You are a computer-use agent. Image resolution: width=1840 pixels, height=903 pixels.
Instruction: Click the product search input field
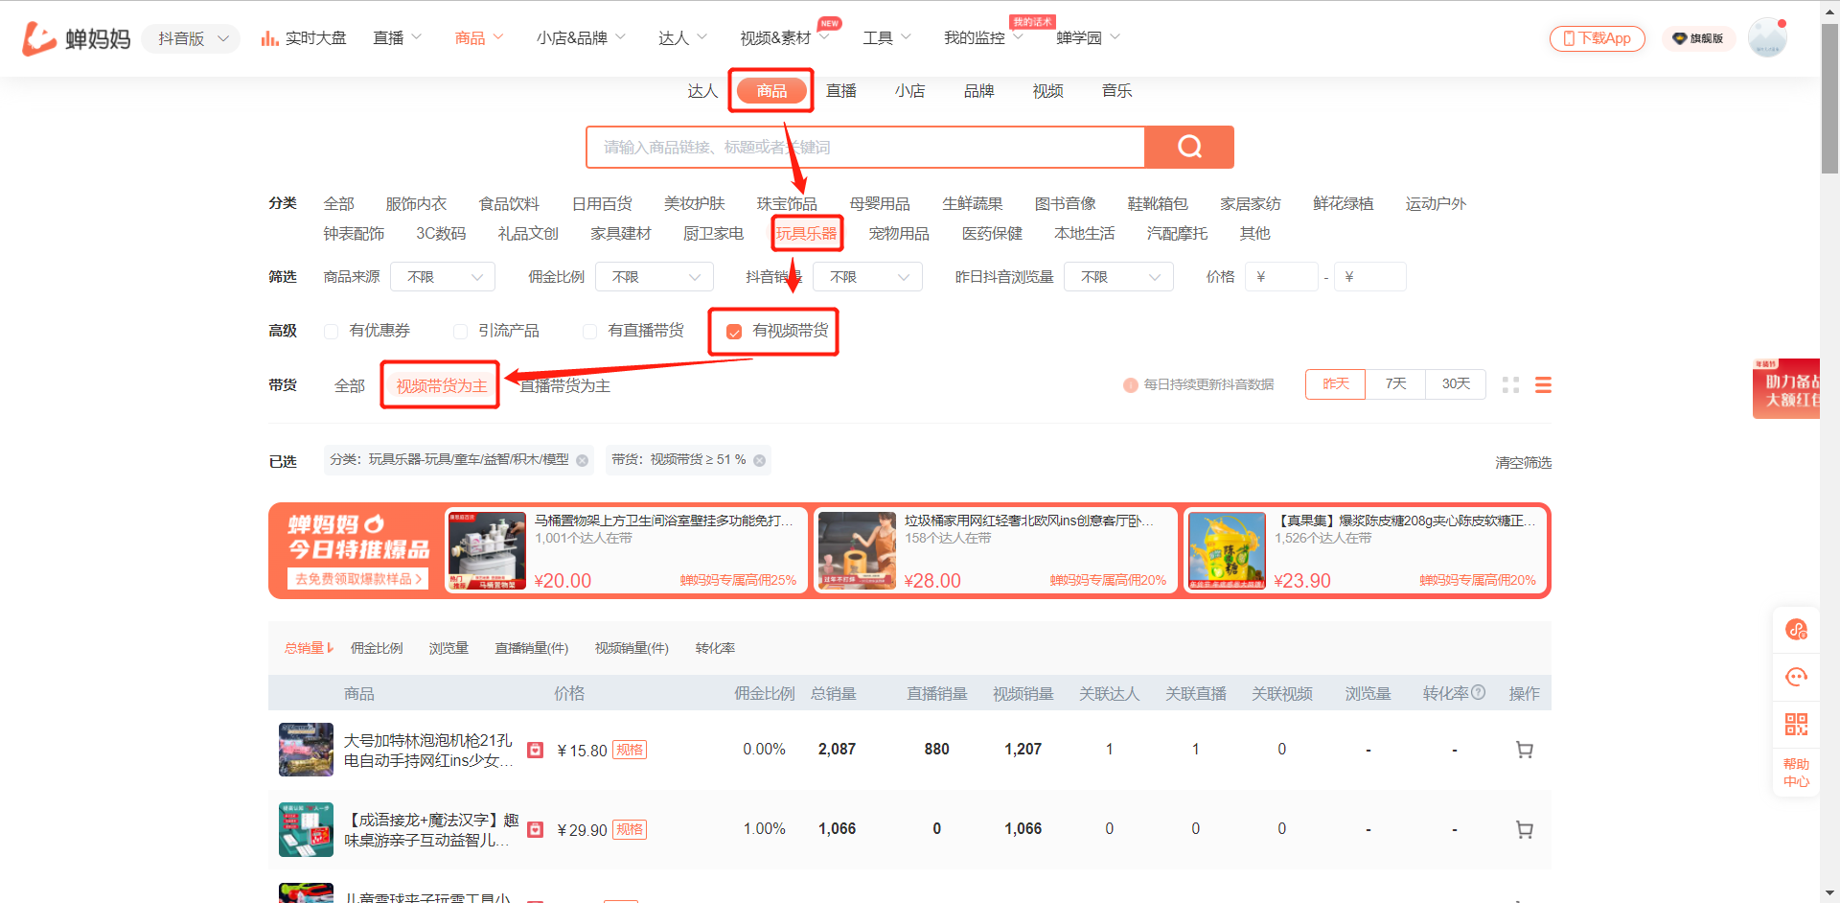(x=865, y=147)
